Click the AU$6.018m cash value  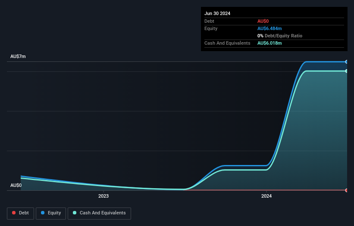coord(269,43)
